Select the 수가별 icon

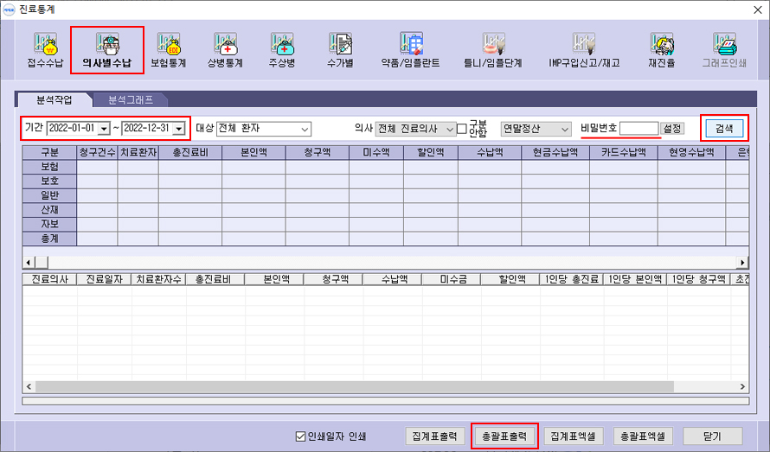pyautogui.click(x=340, y=50)
